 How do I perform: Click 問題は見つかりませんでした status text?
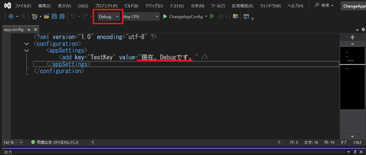tap(58, 142)
